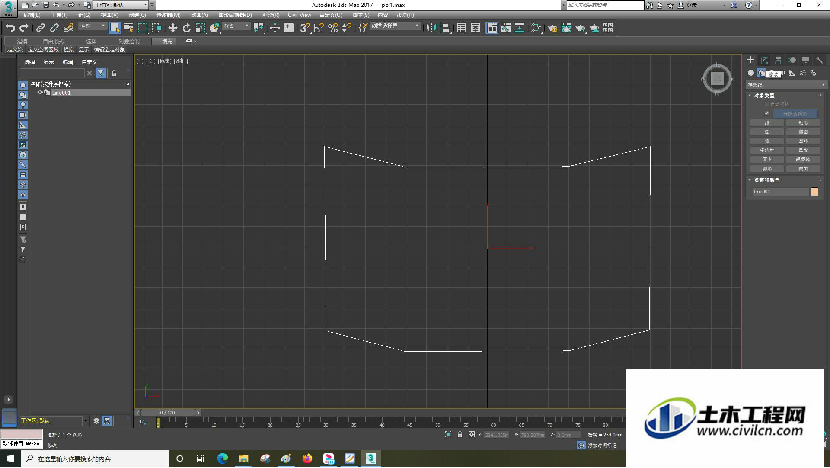
Task: Collapse the 名称和颜色 rollout
Action: click(766, 180)
